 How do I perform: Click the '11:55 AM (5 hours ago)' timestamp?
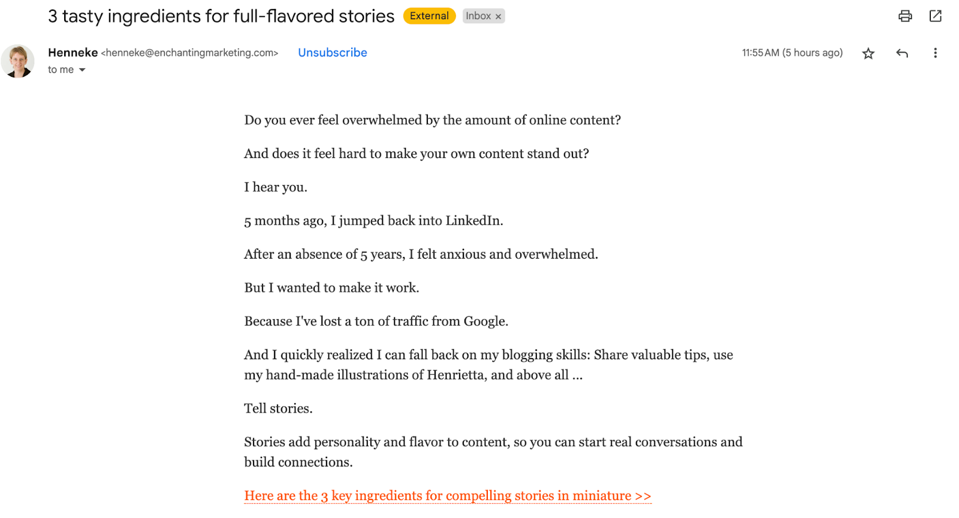pos(792,53)
